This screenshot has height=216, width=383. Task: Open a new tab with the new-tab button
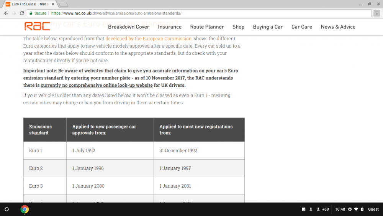pos(64,4)
